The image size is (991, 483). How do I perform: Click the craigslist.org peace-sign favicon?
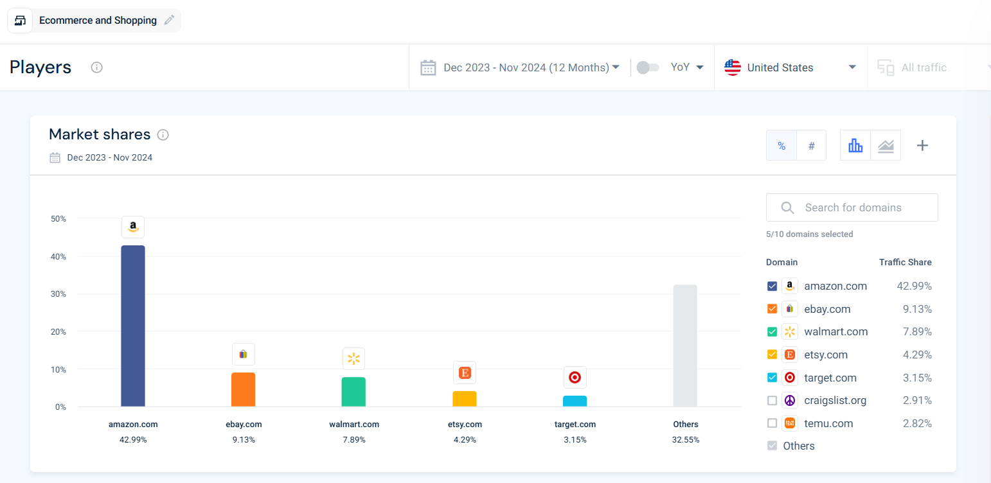(x=790, y=400)
